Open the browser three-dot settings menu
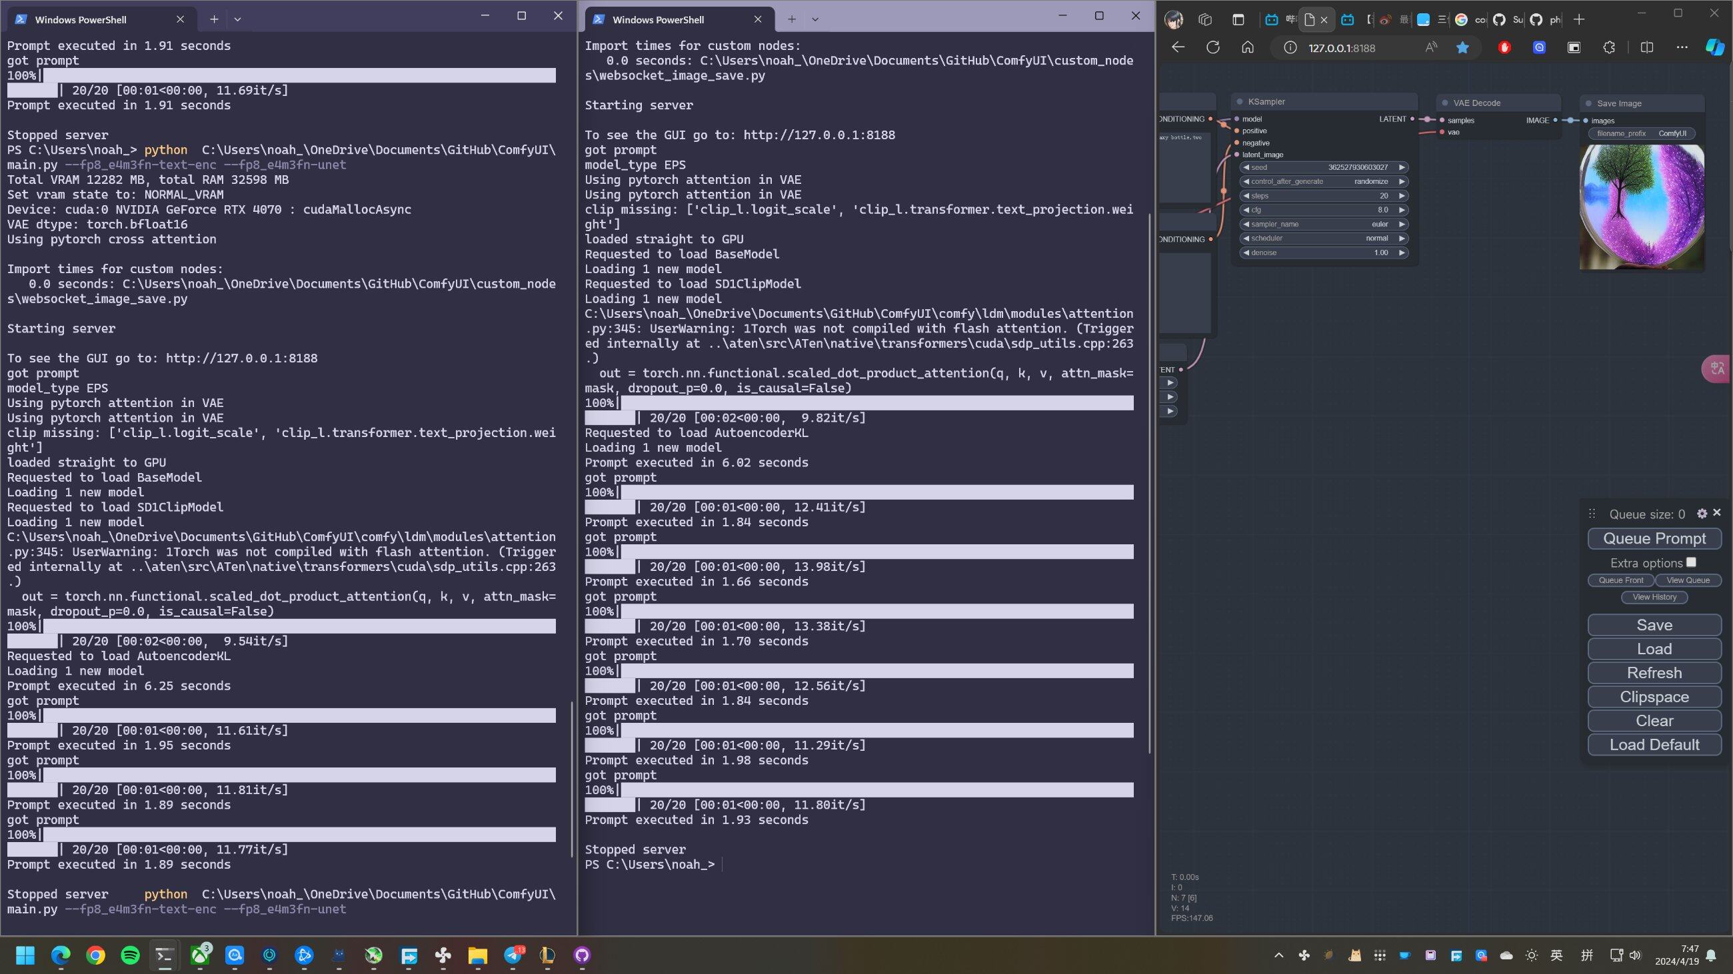 1682,47
